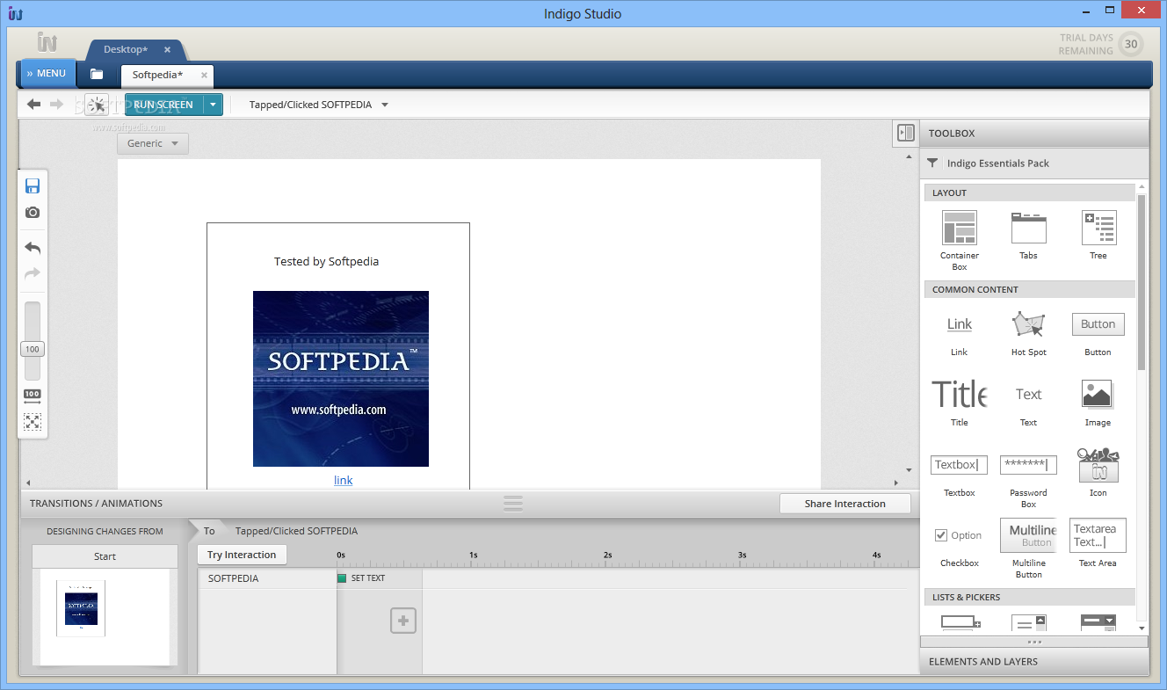Select the Text Area element
Viewport: 1167px width, 690px height.
[1098, 542]
